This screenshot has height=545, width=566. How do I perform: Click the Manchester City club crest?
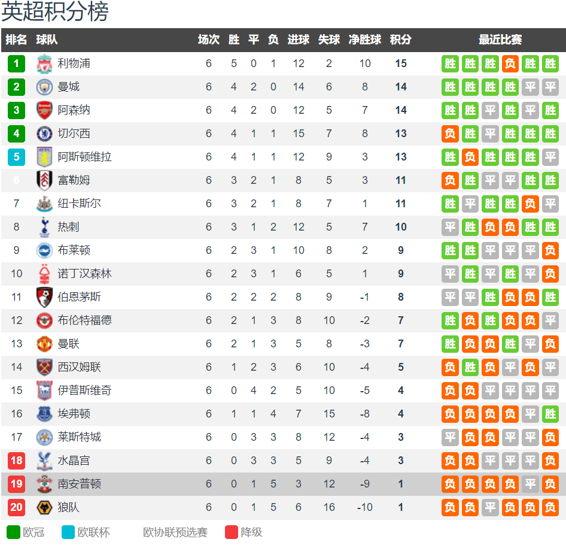click(x=44, y=87)
